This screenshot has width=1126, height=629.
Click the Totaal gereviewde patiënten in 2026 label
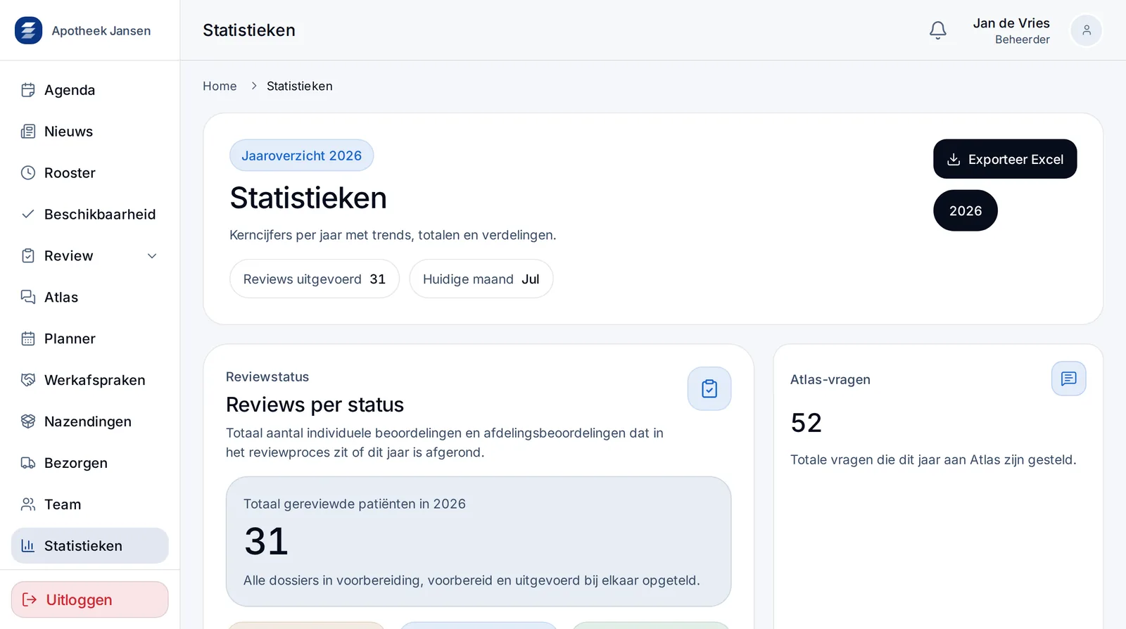(x=355, y=504)
